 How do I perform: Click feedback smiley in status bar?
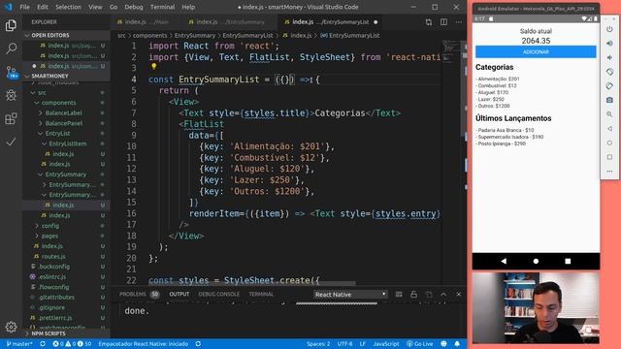point(443,344)
